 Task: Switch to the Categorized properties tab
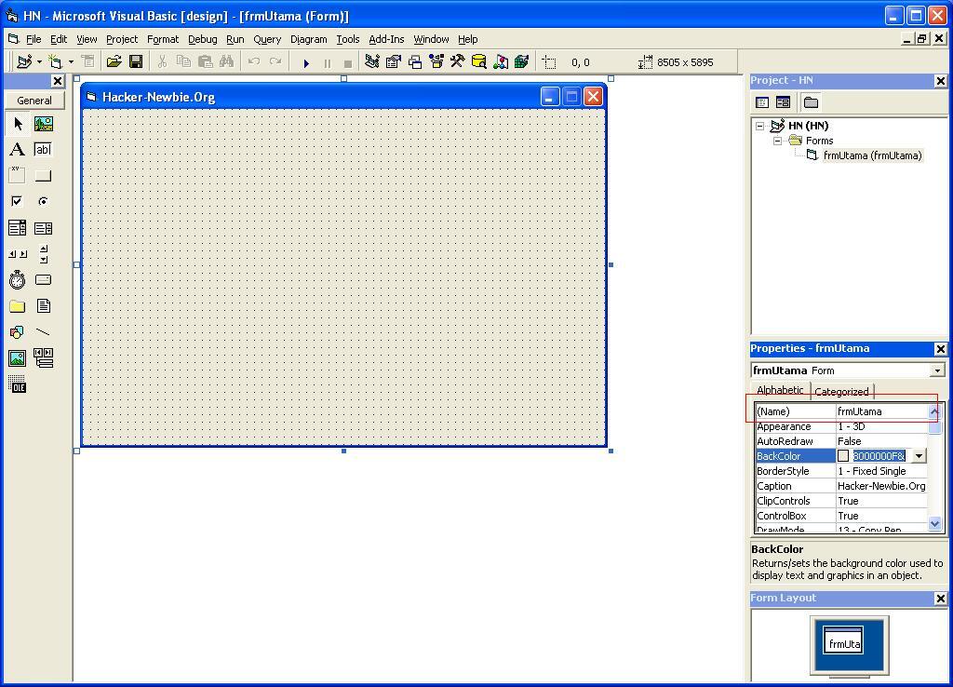(x=840, y=390)
